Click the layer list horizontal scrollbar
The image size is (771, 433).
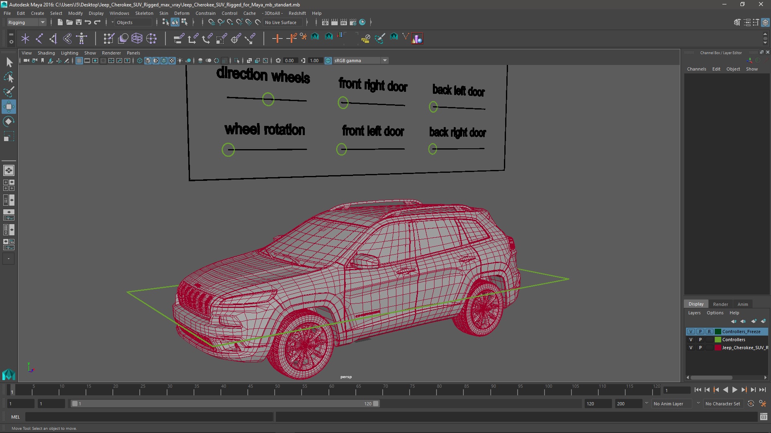pyautogui.click(x=711, y=378)
